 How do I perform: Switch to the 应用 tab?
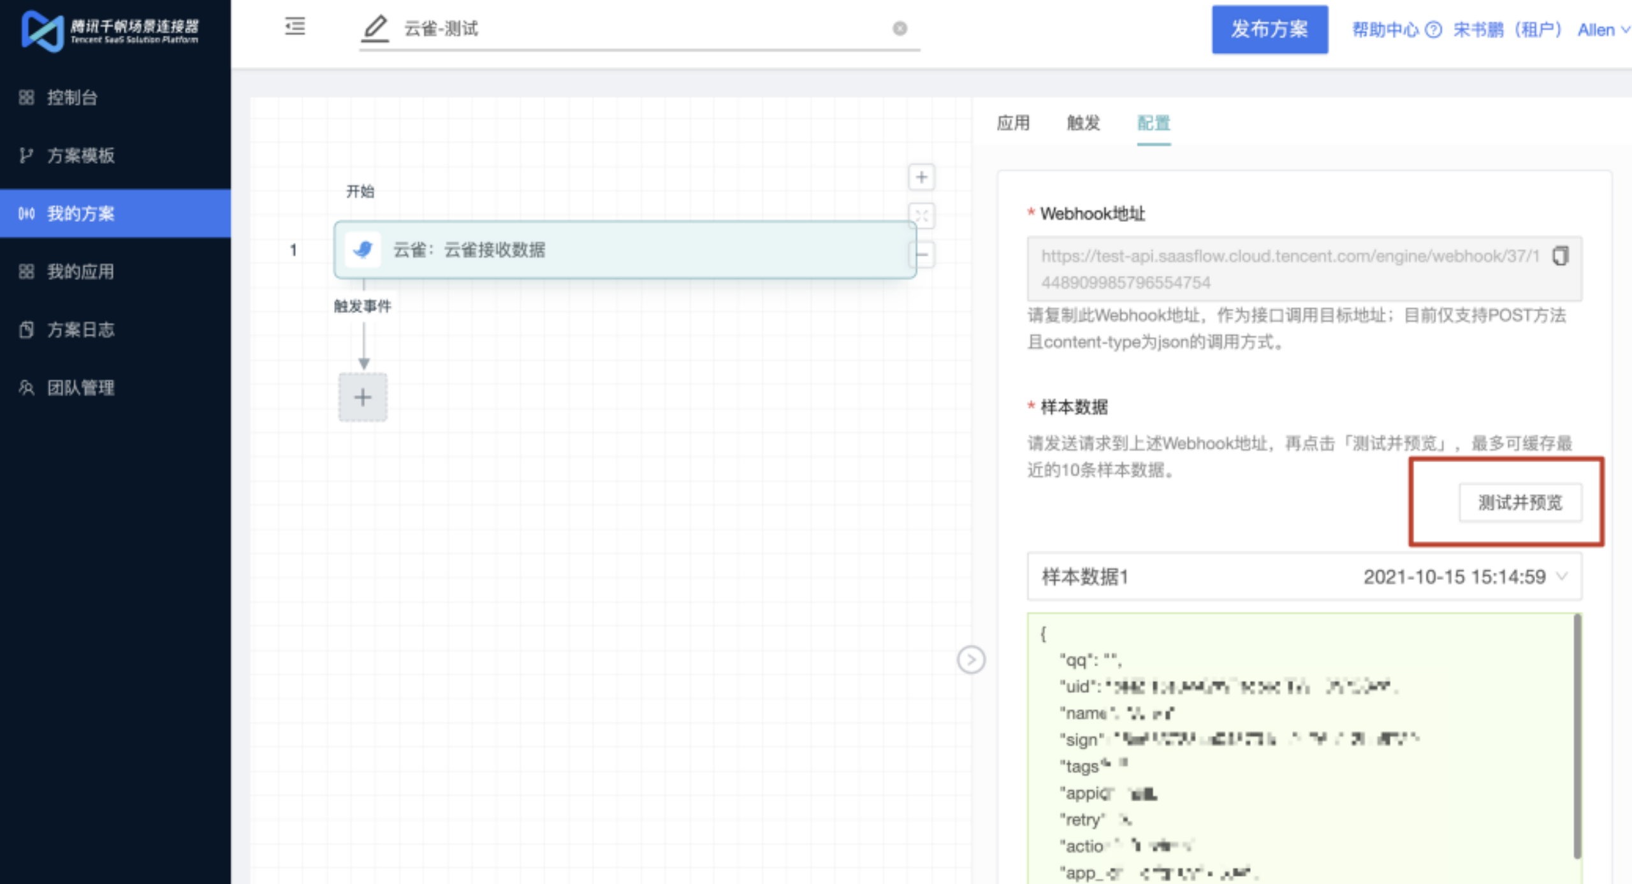(1013, 123)
